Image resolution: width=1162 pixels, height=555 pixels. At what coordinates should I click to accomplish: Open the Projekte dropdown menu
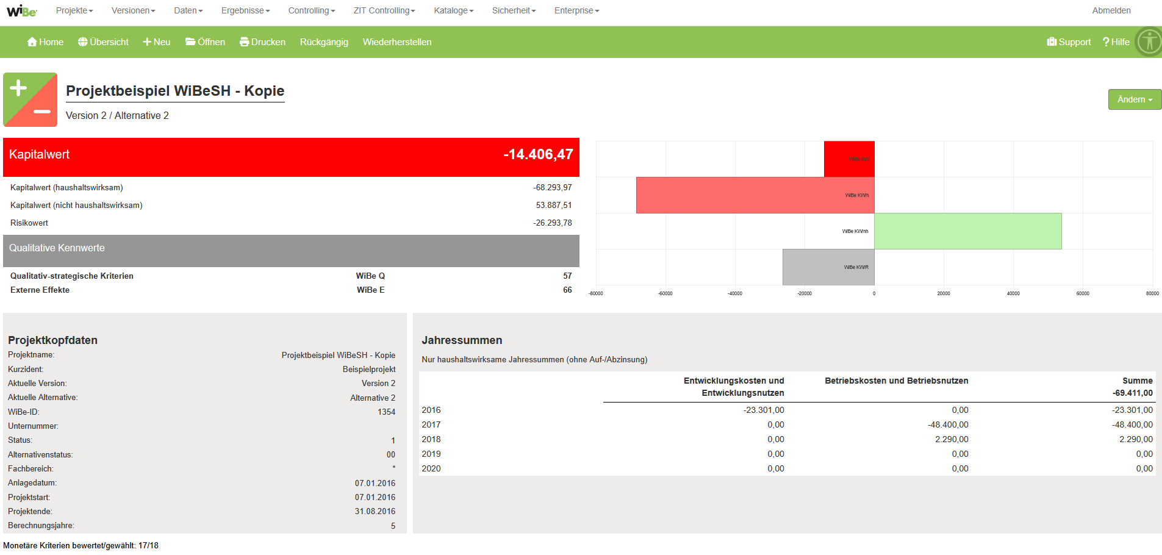coord(74,10)
